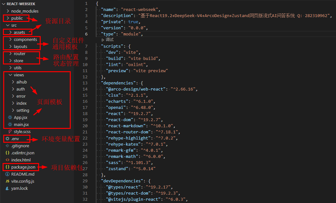Click the true value of "private"

point(133,22)
